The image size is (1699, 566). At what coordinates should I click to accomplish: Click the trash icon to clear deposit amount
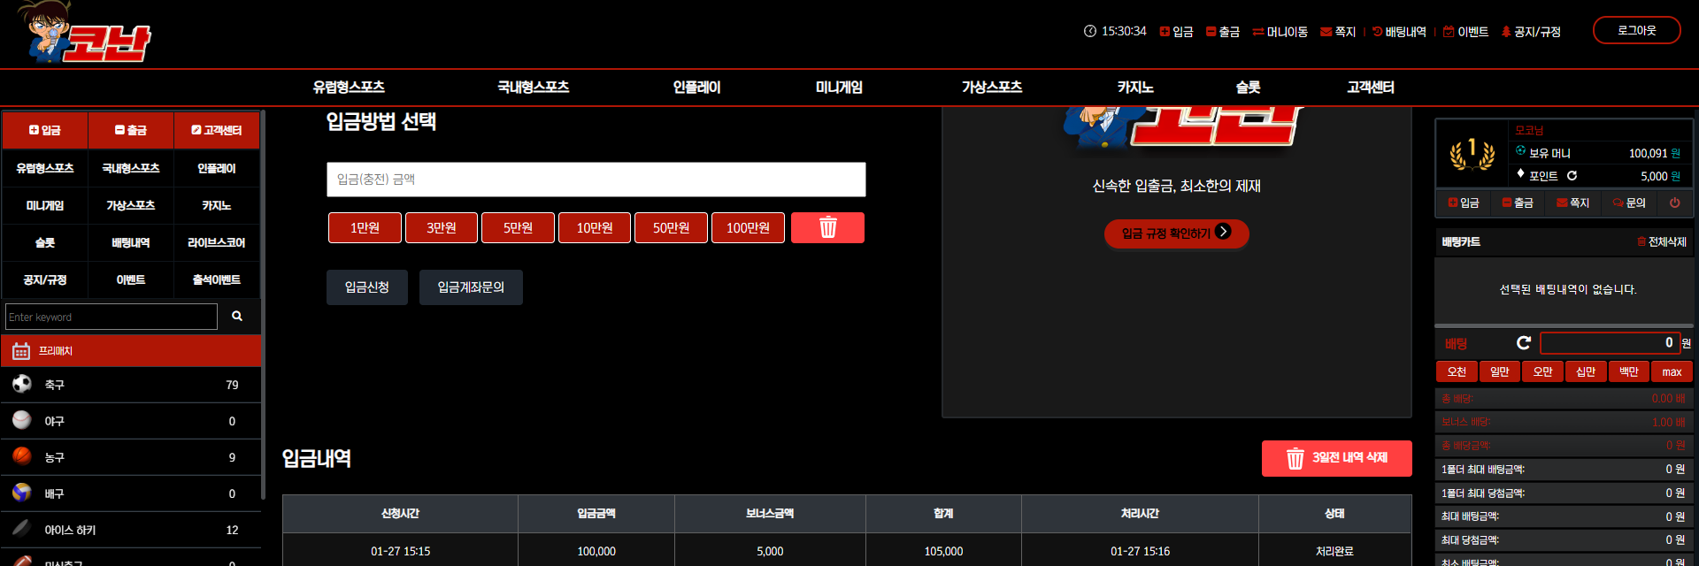click(827, 228)
